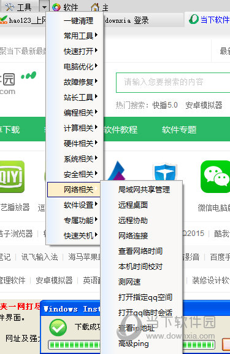Click the green WeChat app icon
230x354 pixels.
pos(215,176)
